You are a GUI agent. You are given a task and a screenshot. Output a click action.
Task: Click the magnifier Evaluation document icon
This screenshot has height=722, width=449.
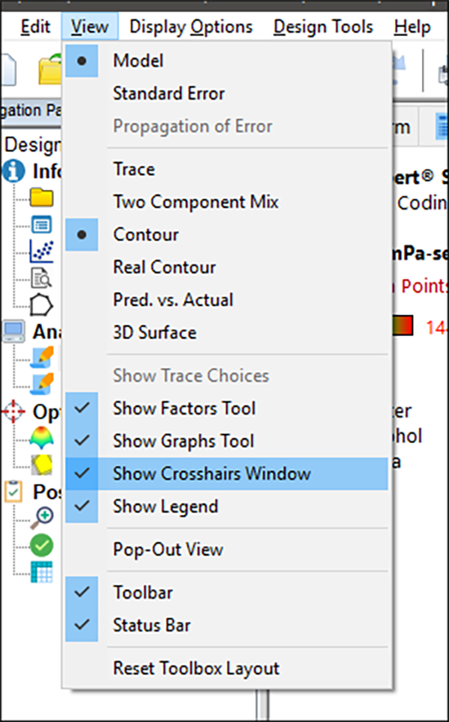[x=42, y=277]
